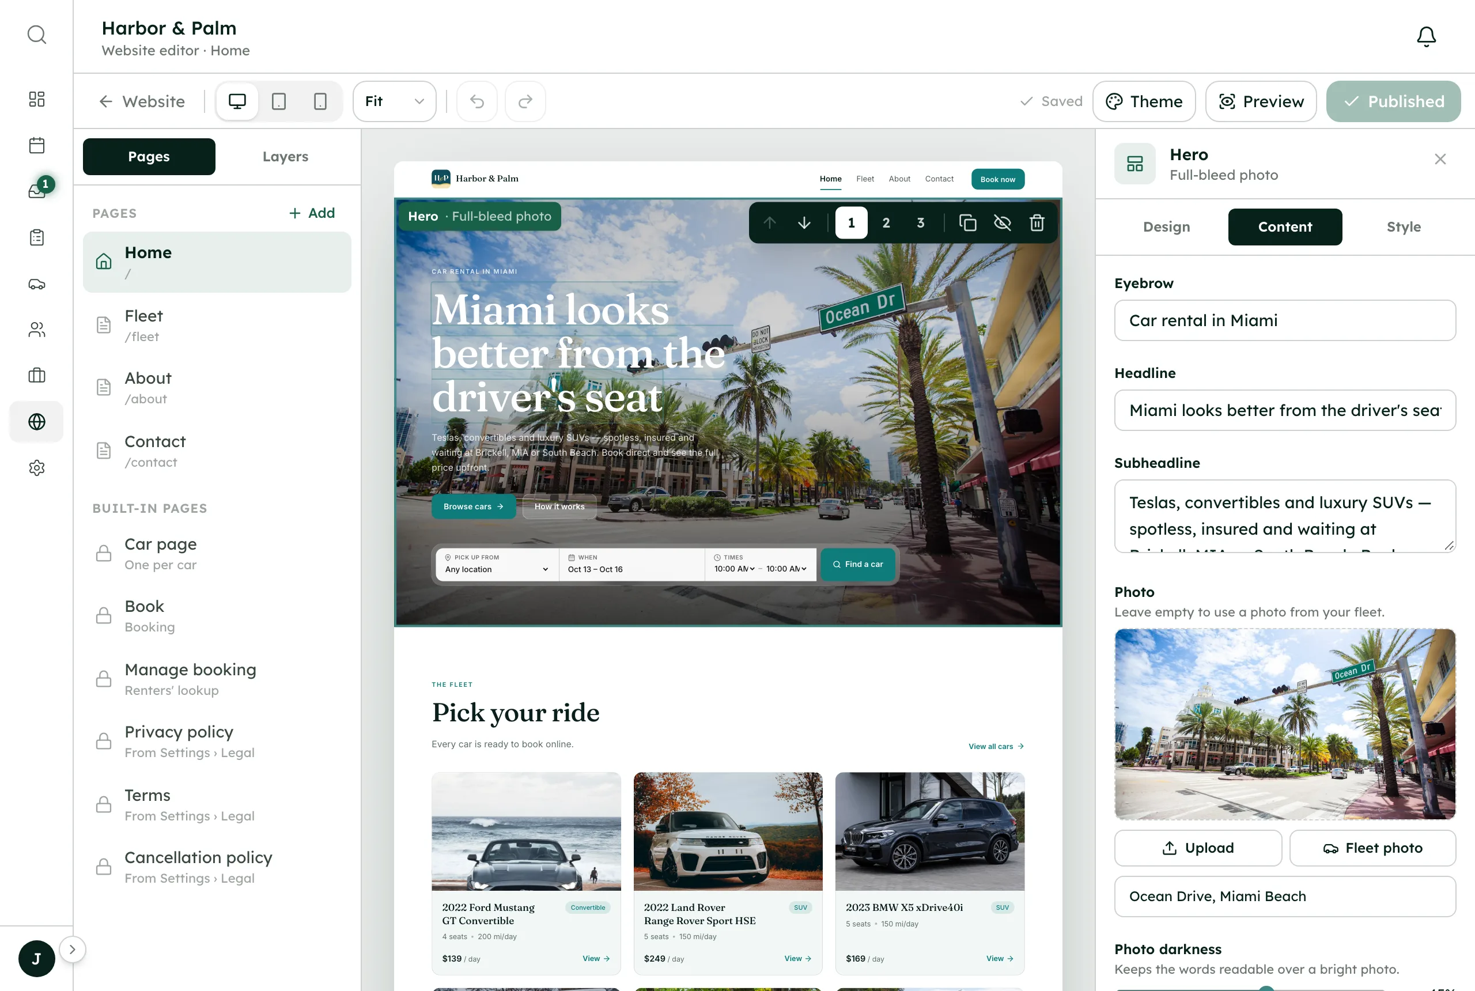This screenshot has height=991, width=1475.
Task: Expand the sidebar with chevron button
Action: pos(72,950)
